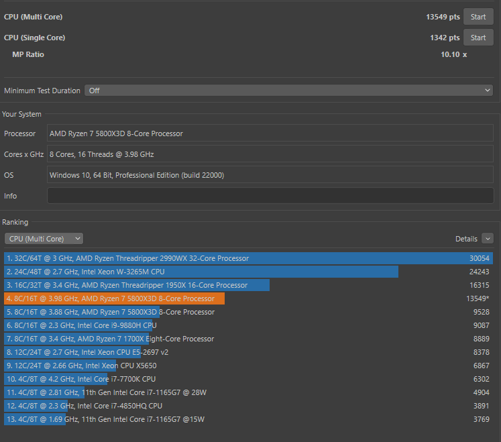Click the score 30054 in ranking

480,258
